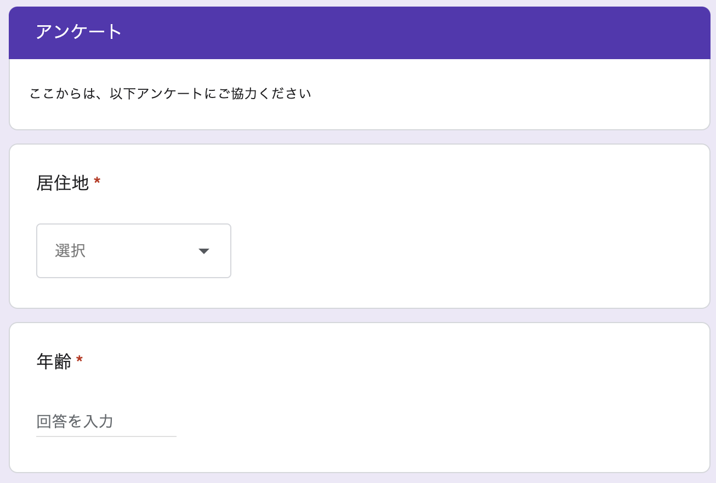Click the purple section header banner
Image resolution: width=716 pixels, height=483 pixels.
tap(360, 33)
